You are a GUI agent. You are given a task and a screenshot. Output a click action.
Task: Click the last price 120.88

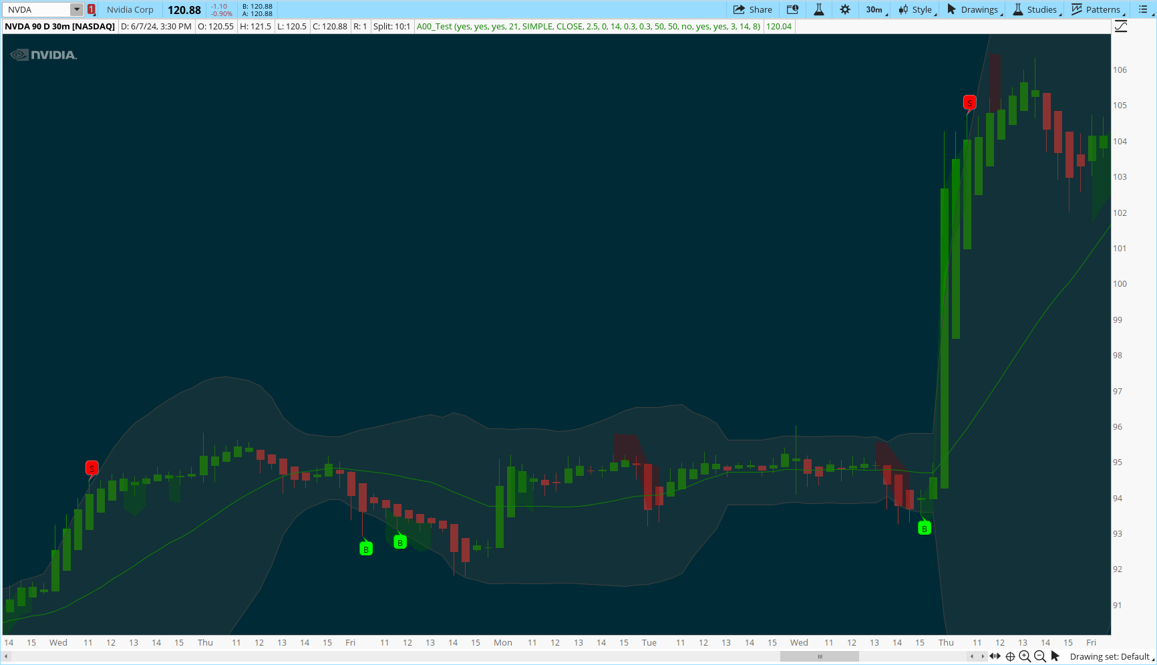[184, 10]
